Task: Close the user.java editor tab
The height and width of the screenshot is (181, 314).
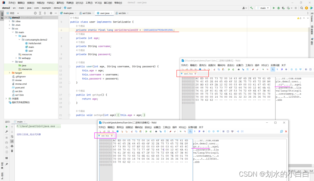Action: 112,13
